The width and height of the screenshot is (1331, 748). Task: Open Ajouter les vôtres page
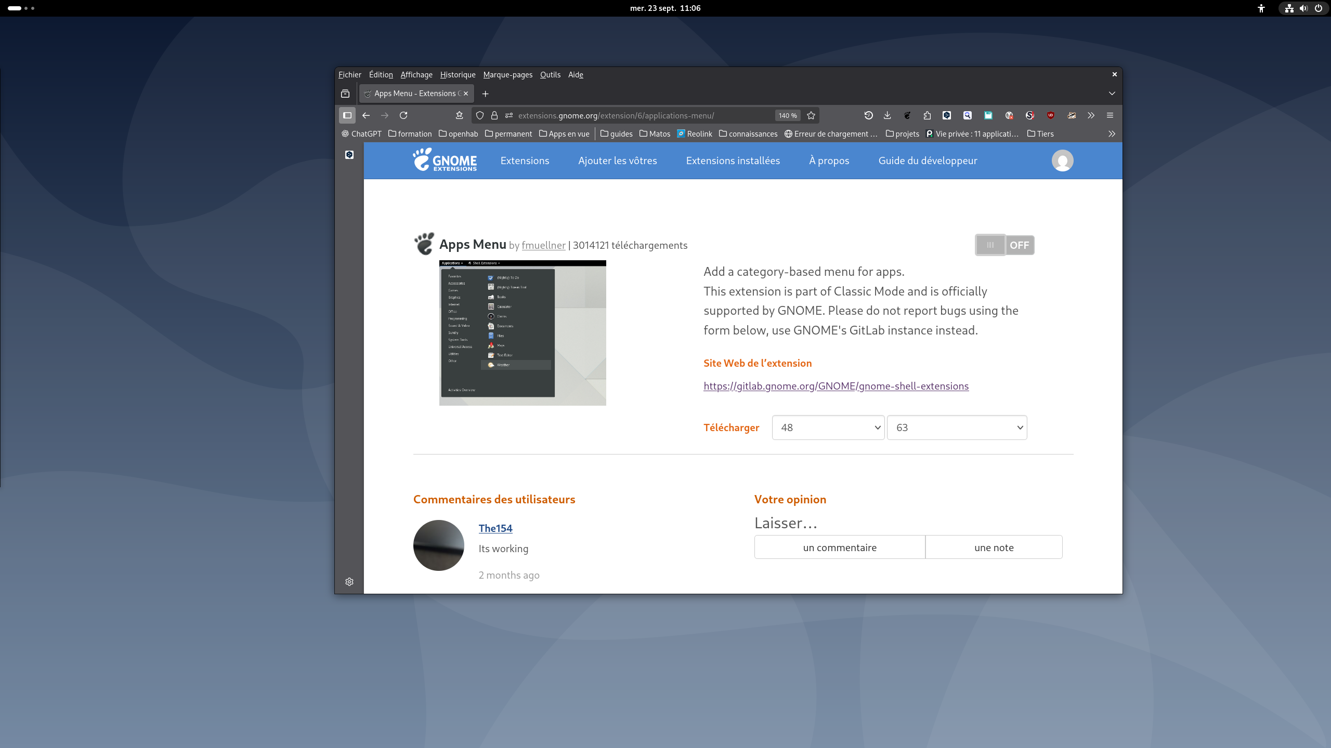click(618, 161)
